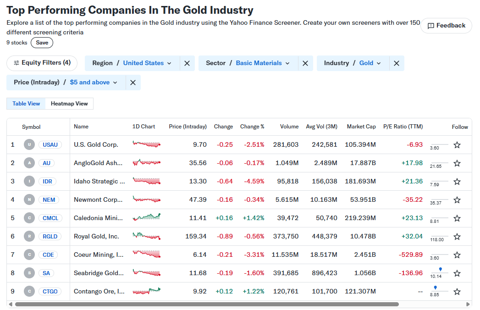Click the Seabridge Gold 52-week range slider

pos(440,272)
